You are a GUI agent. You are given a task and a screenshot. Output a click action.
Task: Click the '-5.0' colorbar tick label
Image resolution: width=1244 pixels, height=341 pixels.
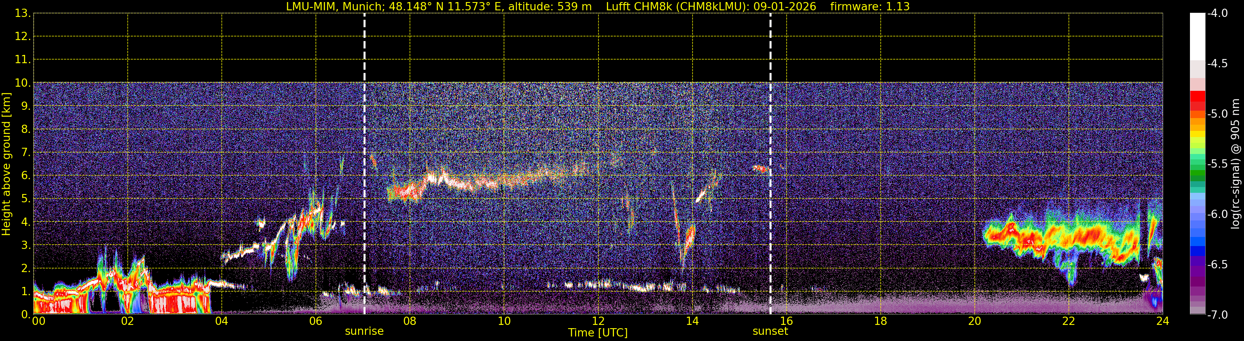1218,114
